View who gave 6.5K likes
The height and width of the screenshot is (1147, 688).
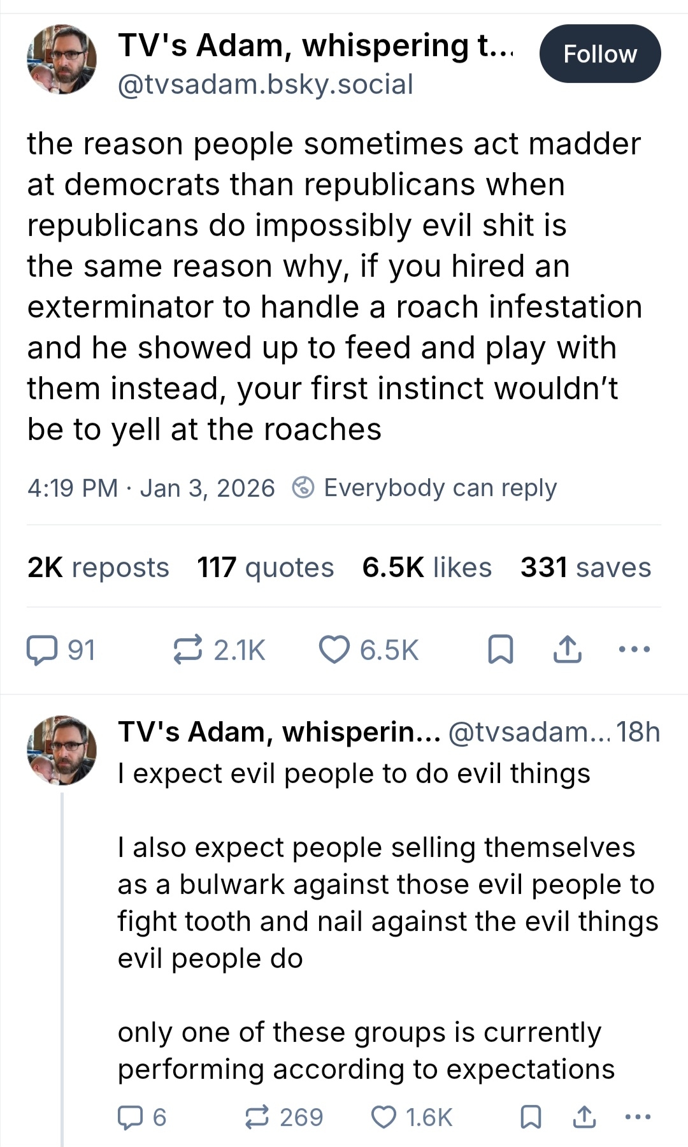427,567
